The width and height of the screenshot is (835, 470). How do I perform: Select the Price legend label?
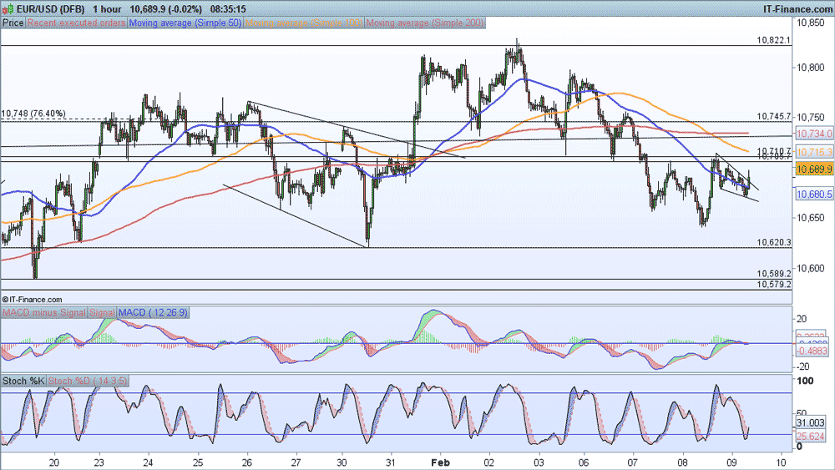[13, 23]
